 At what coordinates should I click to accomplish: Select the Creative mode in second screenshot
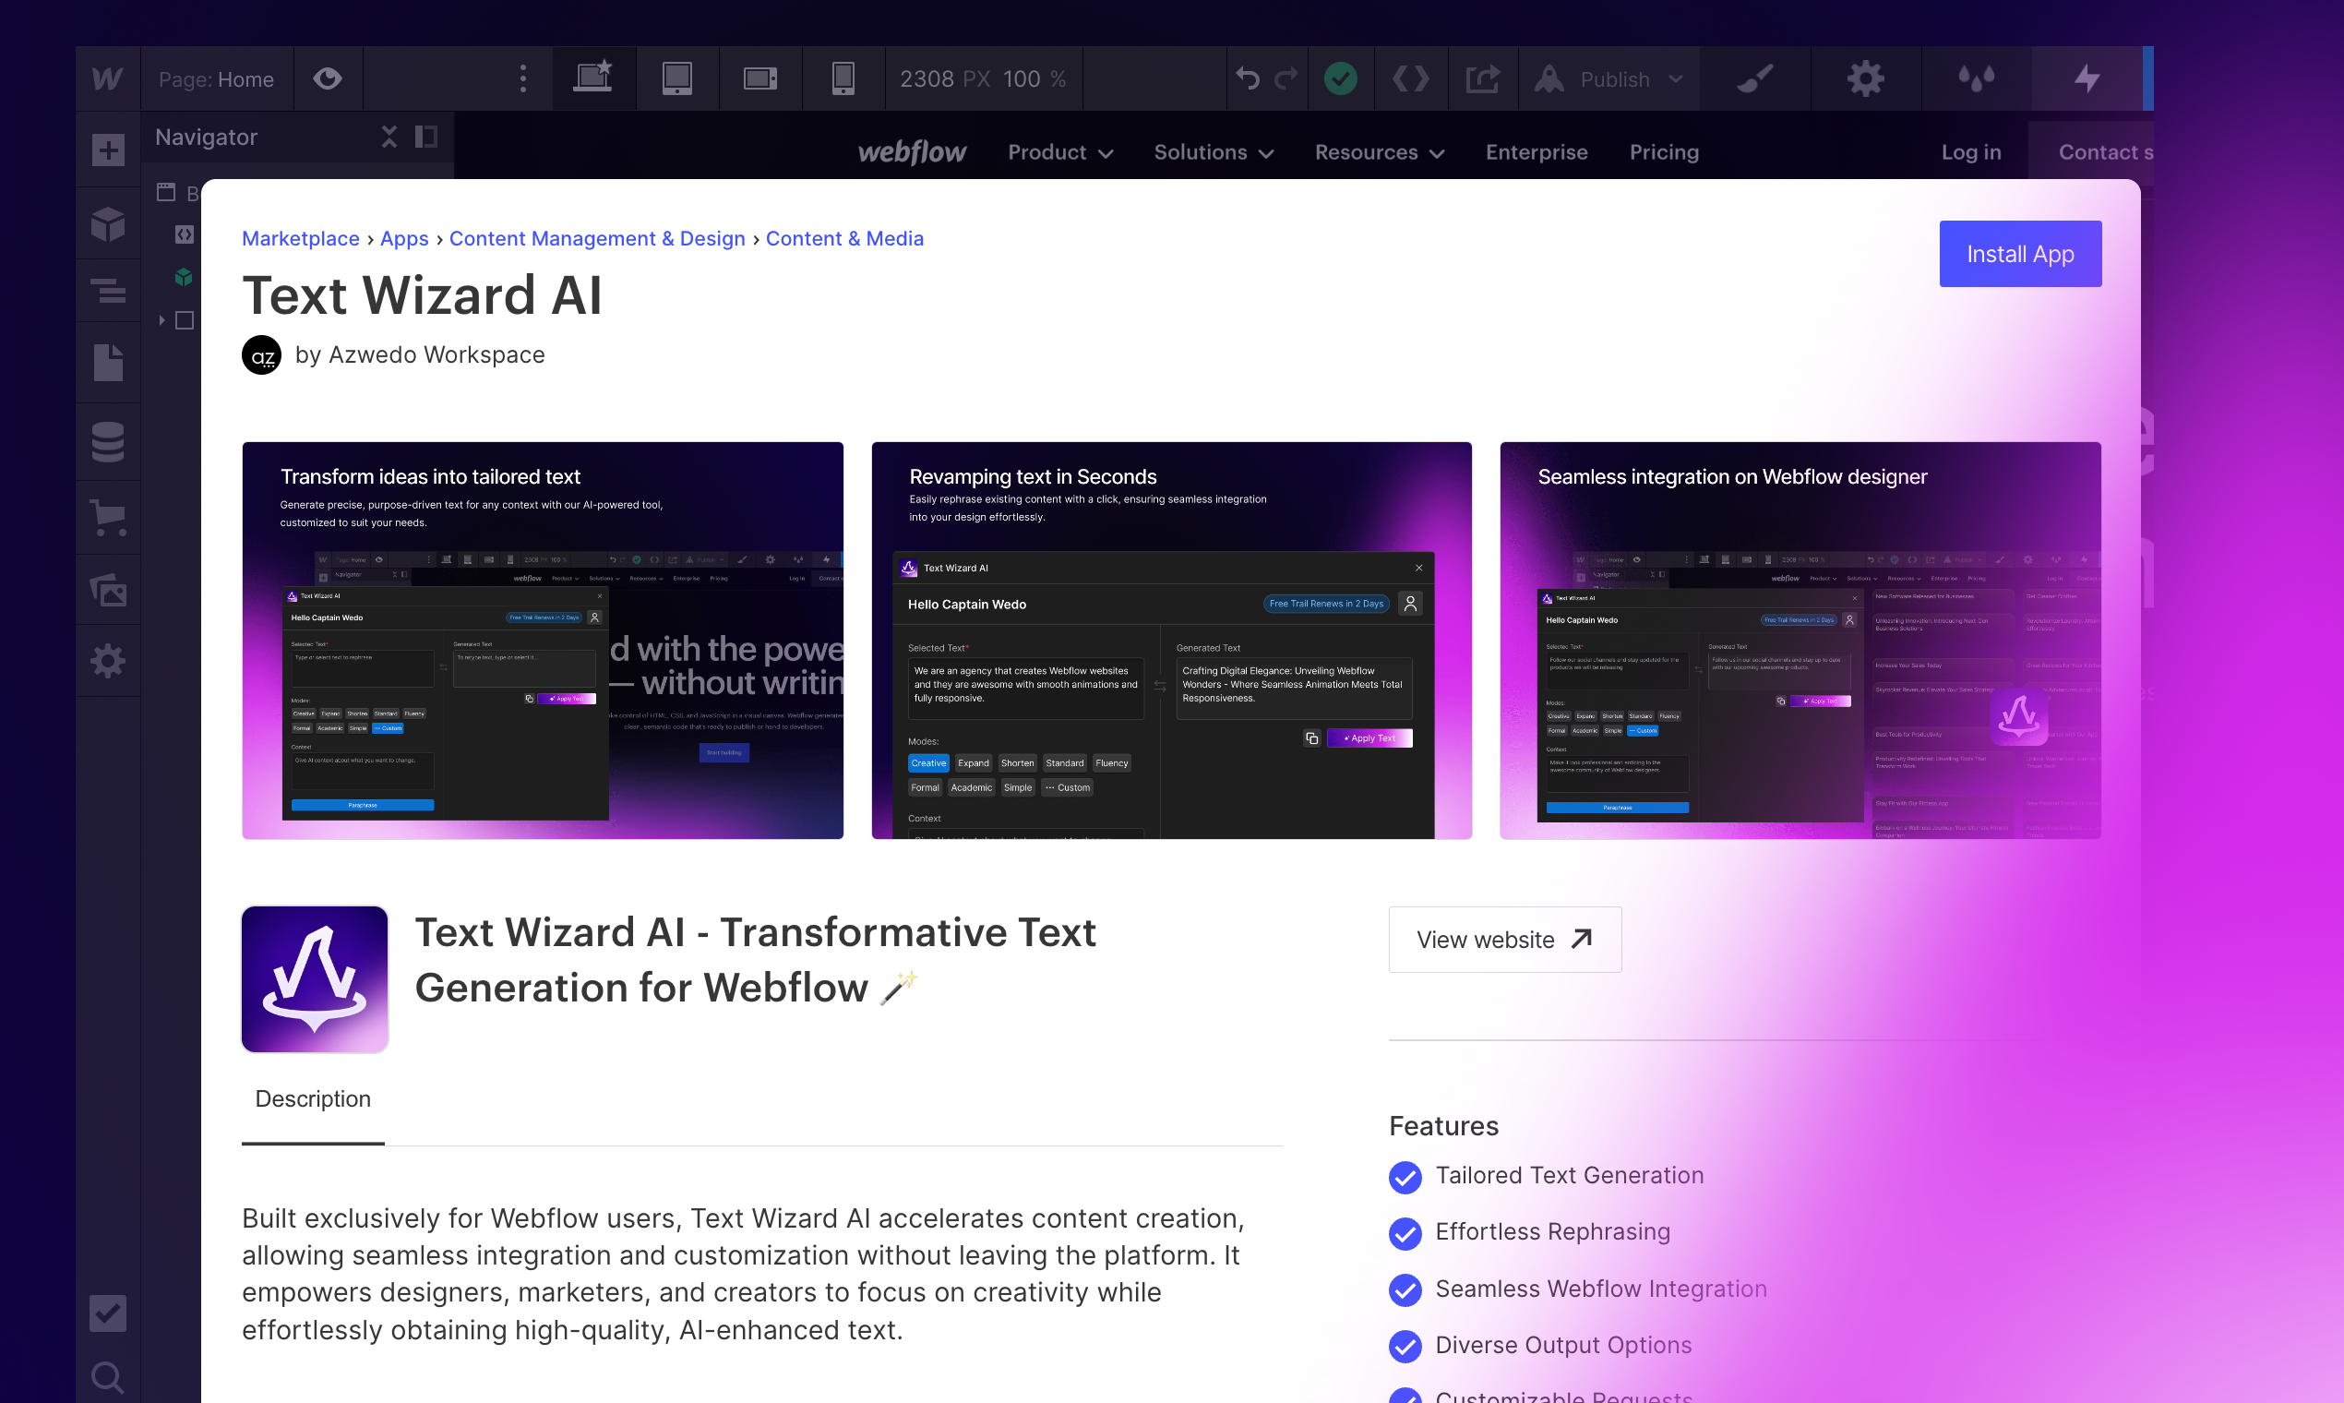927,763
